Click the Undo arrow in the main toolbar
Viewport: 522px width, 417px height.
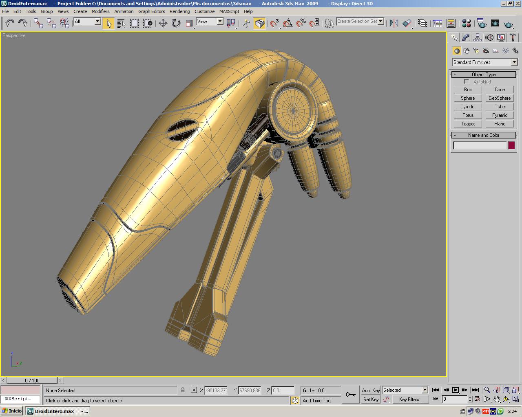click(x=10, y=23)
